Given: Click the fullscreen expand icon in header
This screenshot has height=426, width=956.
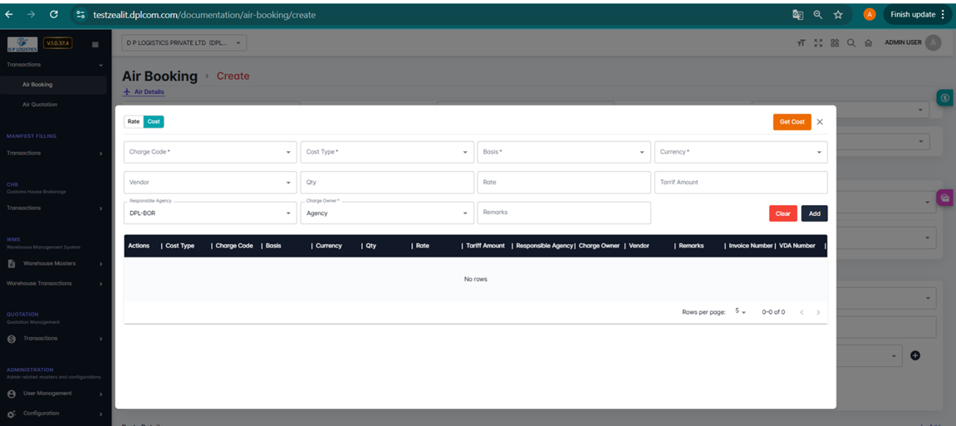Looking at the screenshot, I should pyautogui.click(x=818, y=43).
